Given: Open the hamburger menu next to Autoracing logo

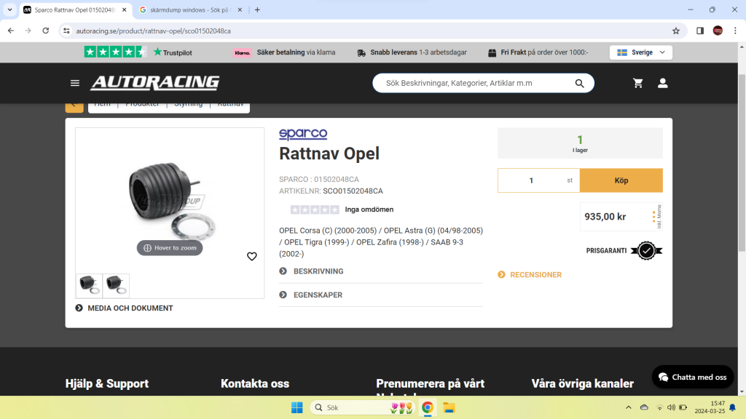Looking at the screenshot, I should 75,83.
